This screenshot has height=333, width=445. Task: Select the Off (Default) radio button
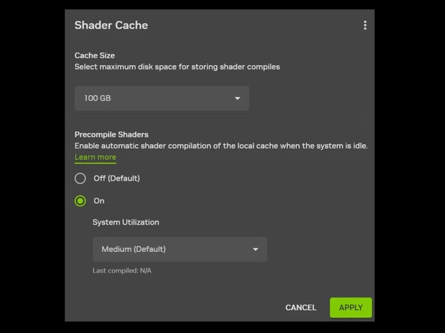81,178
